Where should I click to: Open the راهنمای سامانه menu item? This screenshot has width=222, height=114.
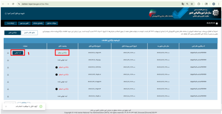pos(38,23)
